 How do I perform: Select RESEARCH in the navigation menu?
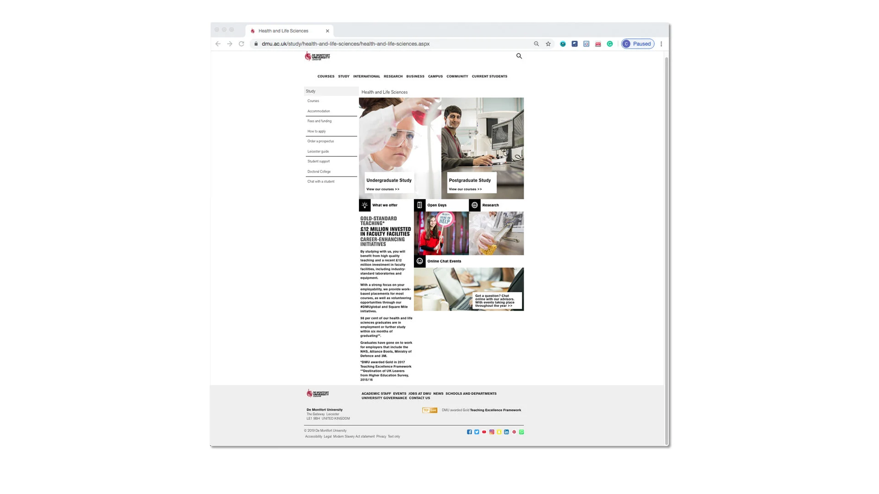coord(393,76)
